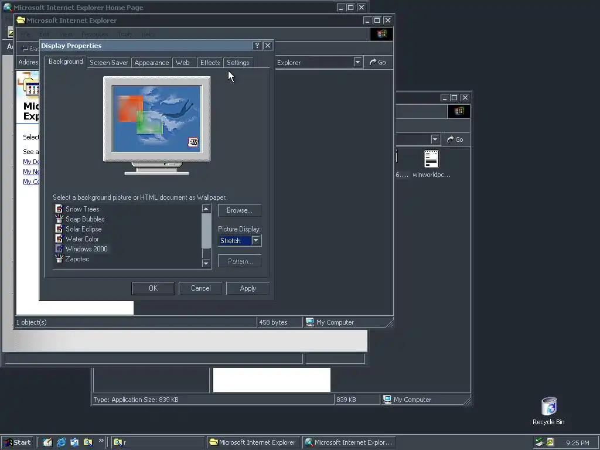600x450 pixels.
Task: Click My Computer icon in Explorer status bar
Action: (310, 322)
